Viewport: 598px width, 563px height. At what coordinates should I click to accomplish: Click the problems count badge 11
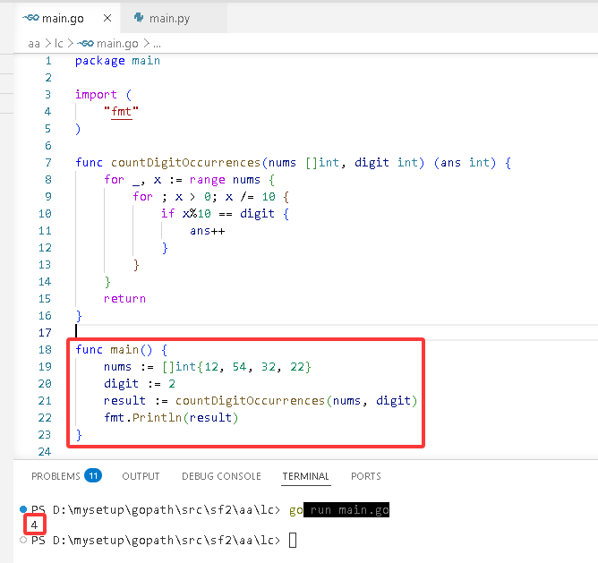[x=93, y=475]
